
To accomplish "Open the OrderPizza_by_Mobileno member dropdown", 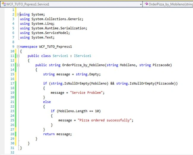I will [x=168, y=4].
